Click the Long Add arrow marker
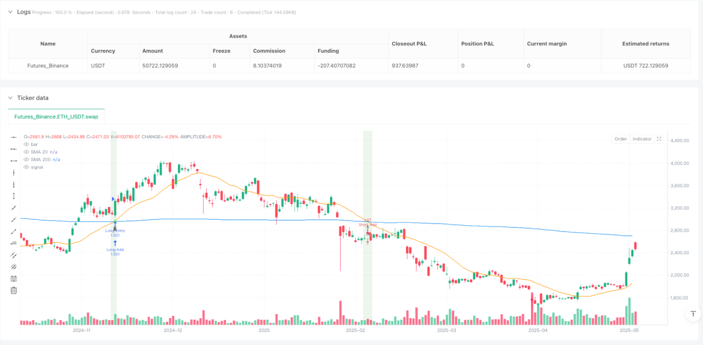Viewport: 703px width, 345px height. [115, 243]
